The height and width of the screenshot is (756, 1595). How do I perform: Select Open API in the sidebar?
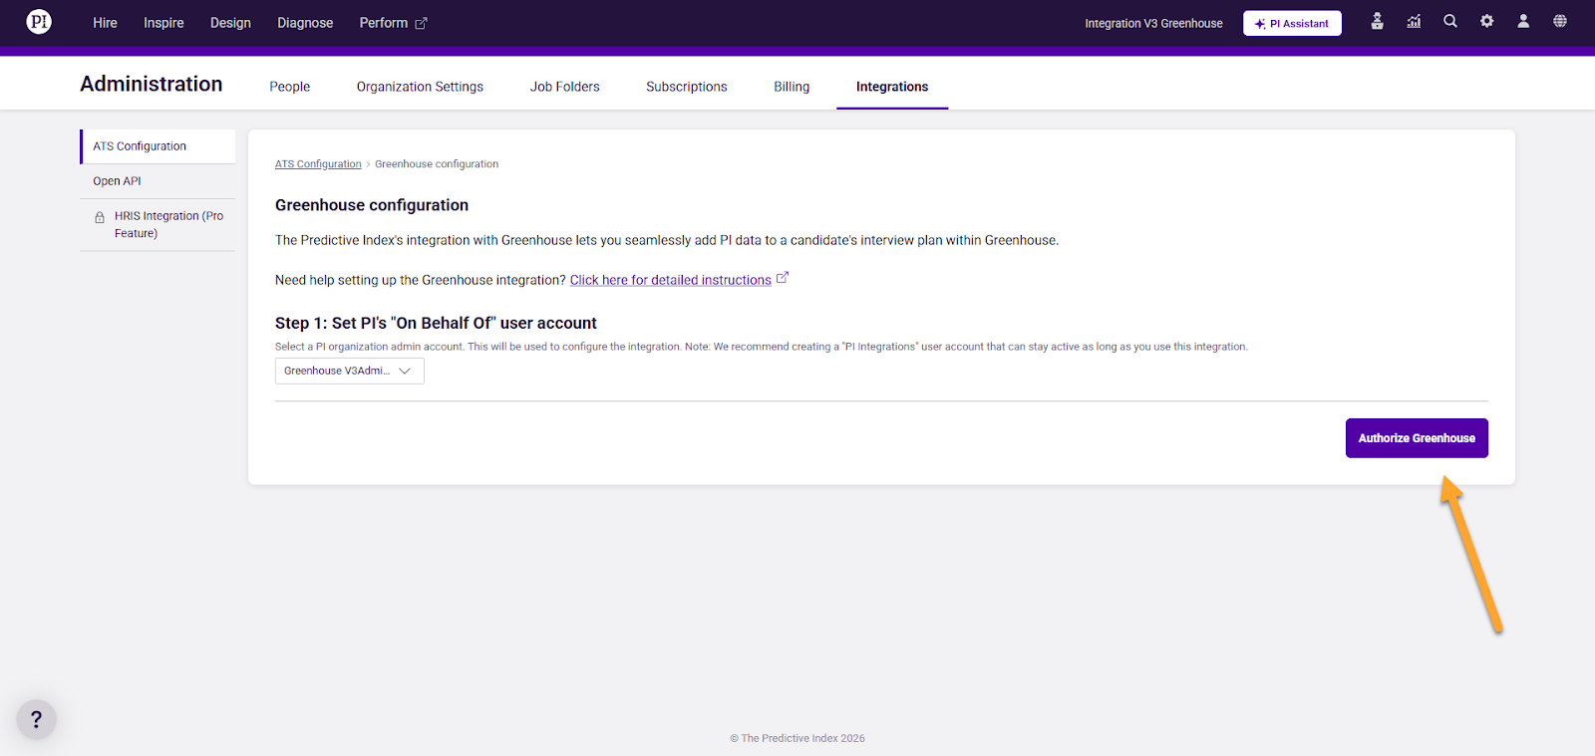pos(118,181)
